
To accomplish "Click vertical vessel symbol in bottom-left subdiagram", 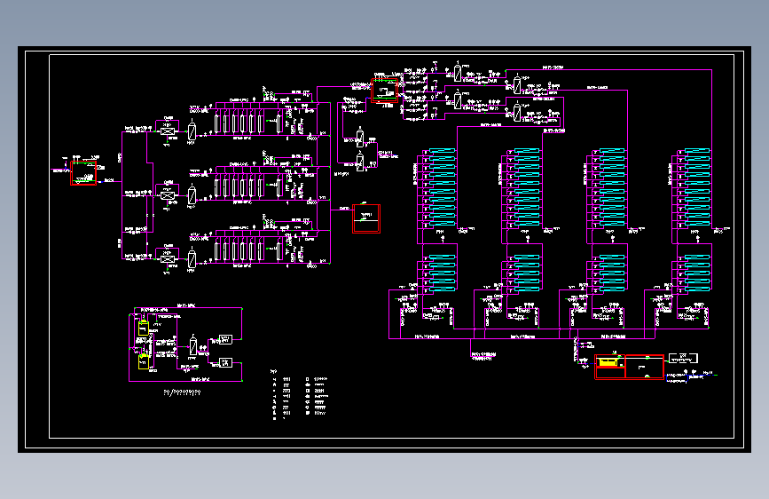I will coord(193,345).
